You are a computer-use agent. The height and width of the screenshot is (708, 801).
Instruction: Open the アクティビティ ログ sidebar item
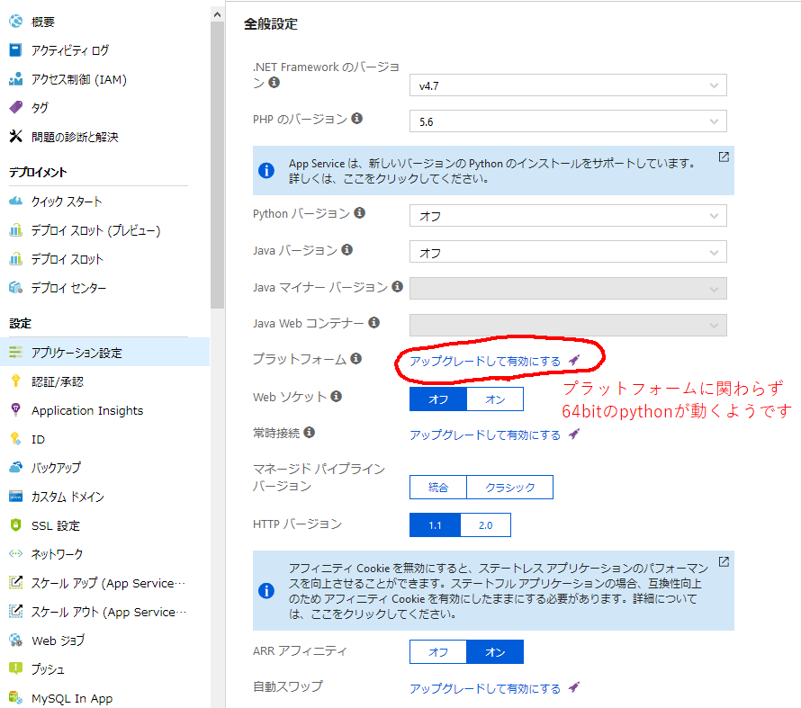[x=70, y=49]
